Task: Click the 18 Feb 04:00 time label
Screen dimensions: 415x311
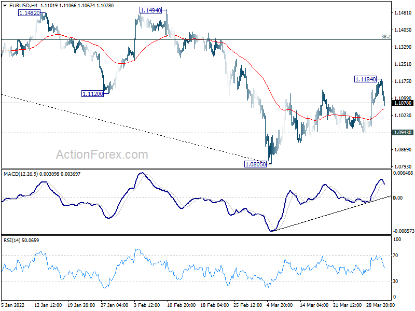Action: (215, 305)
